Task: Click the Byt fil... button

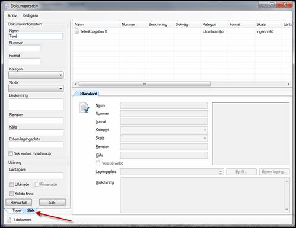Action: point(241,172)
